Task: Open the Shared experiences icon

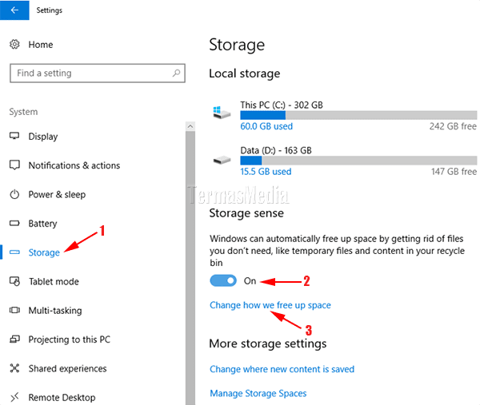Action: (x=14, y=368)
